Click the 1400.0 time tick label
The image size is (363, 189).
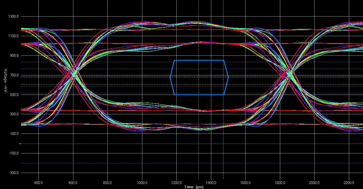[211, 183]
